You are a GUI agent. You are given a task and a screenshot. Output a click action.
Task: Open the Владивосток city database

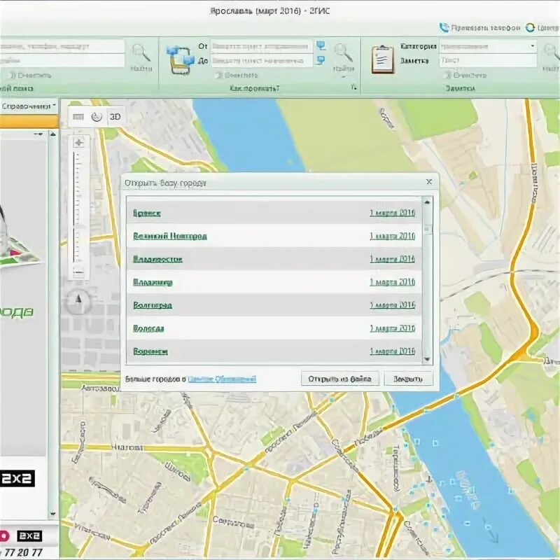point(157,259)
